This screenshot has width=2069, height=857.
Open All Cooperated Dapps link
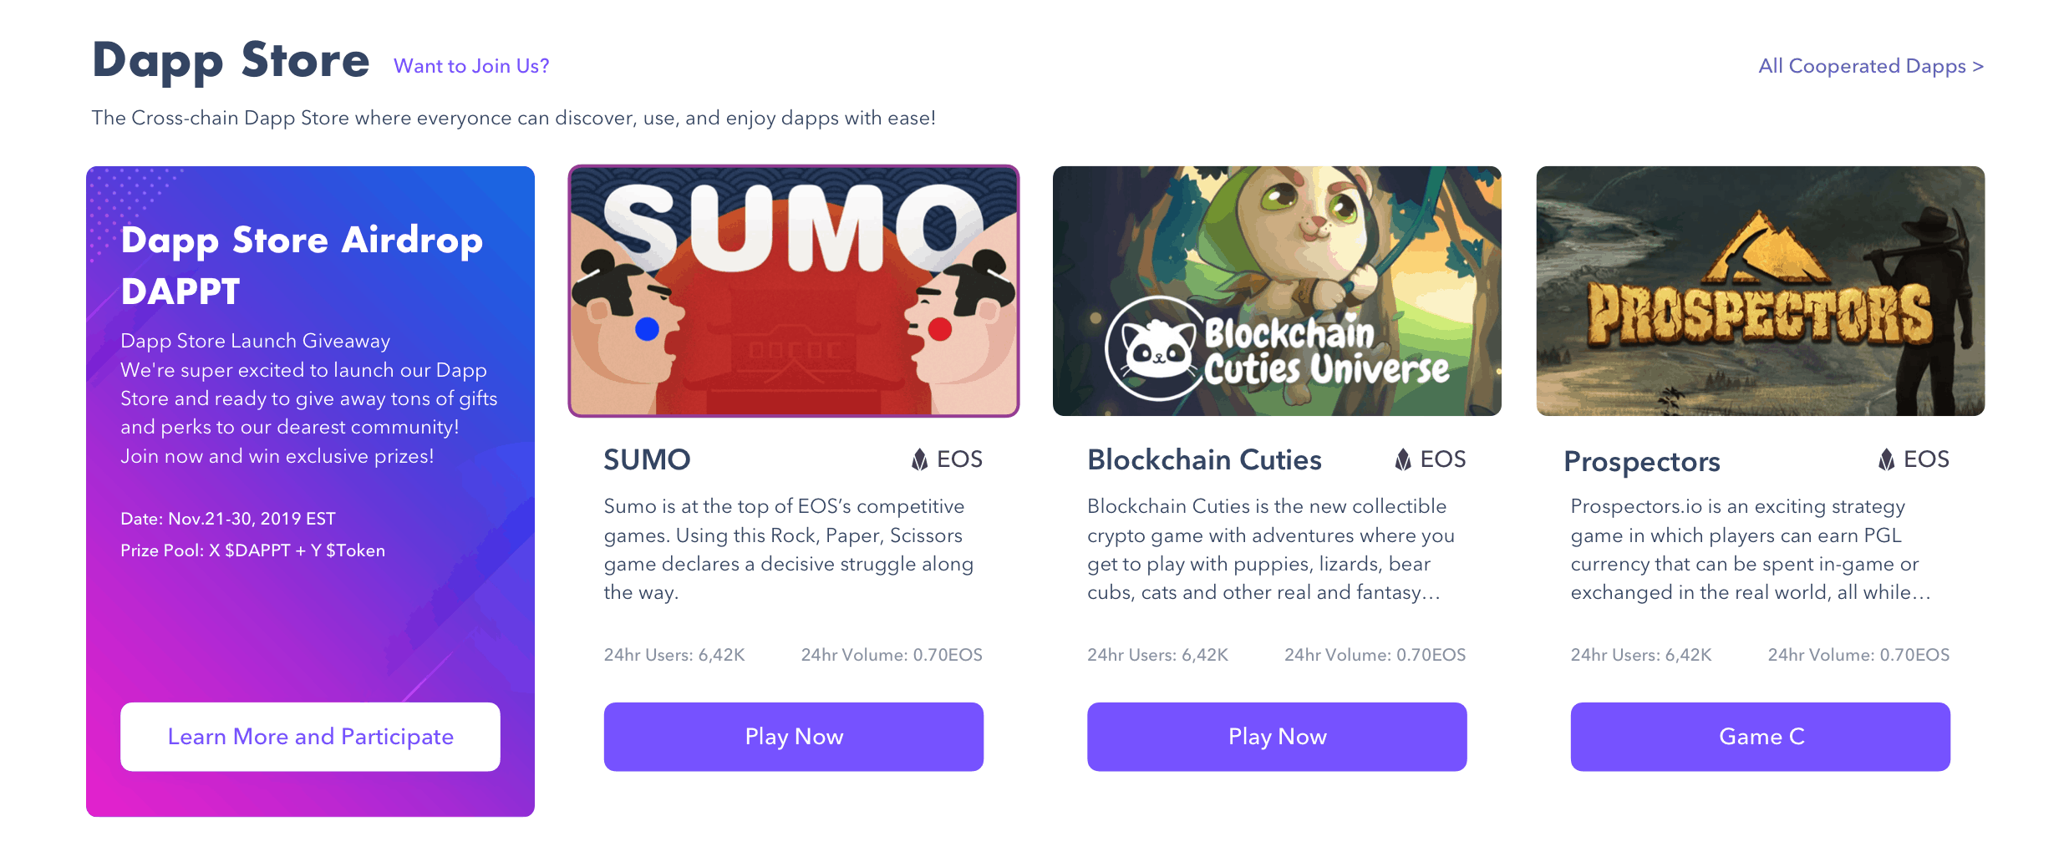(1870, 66)
